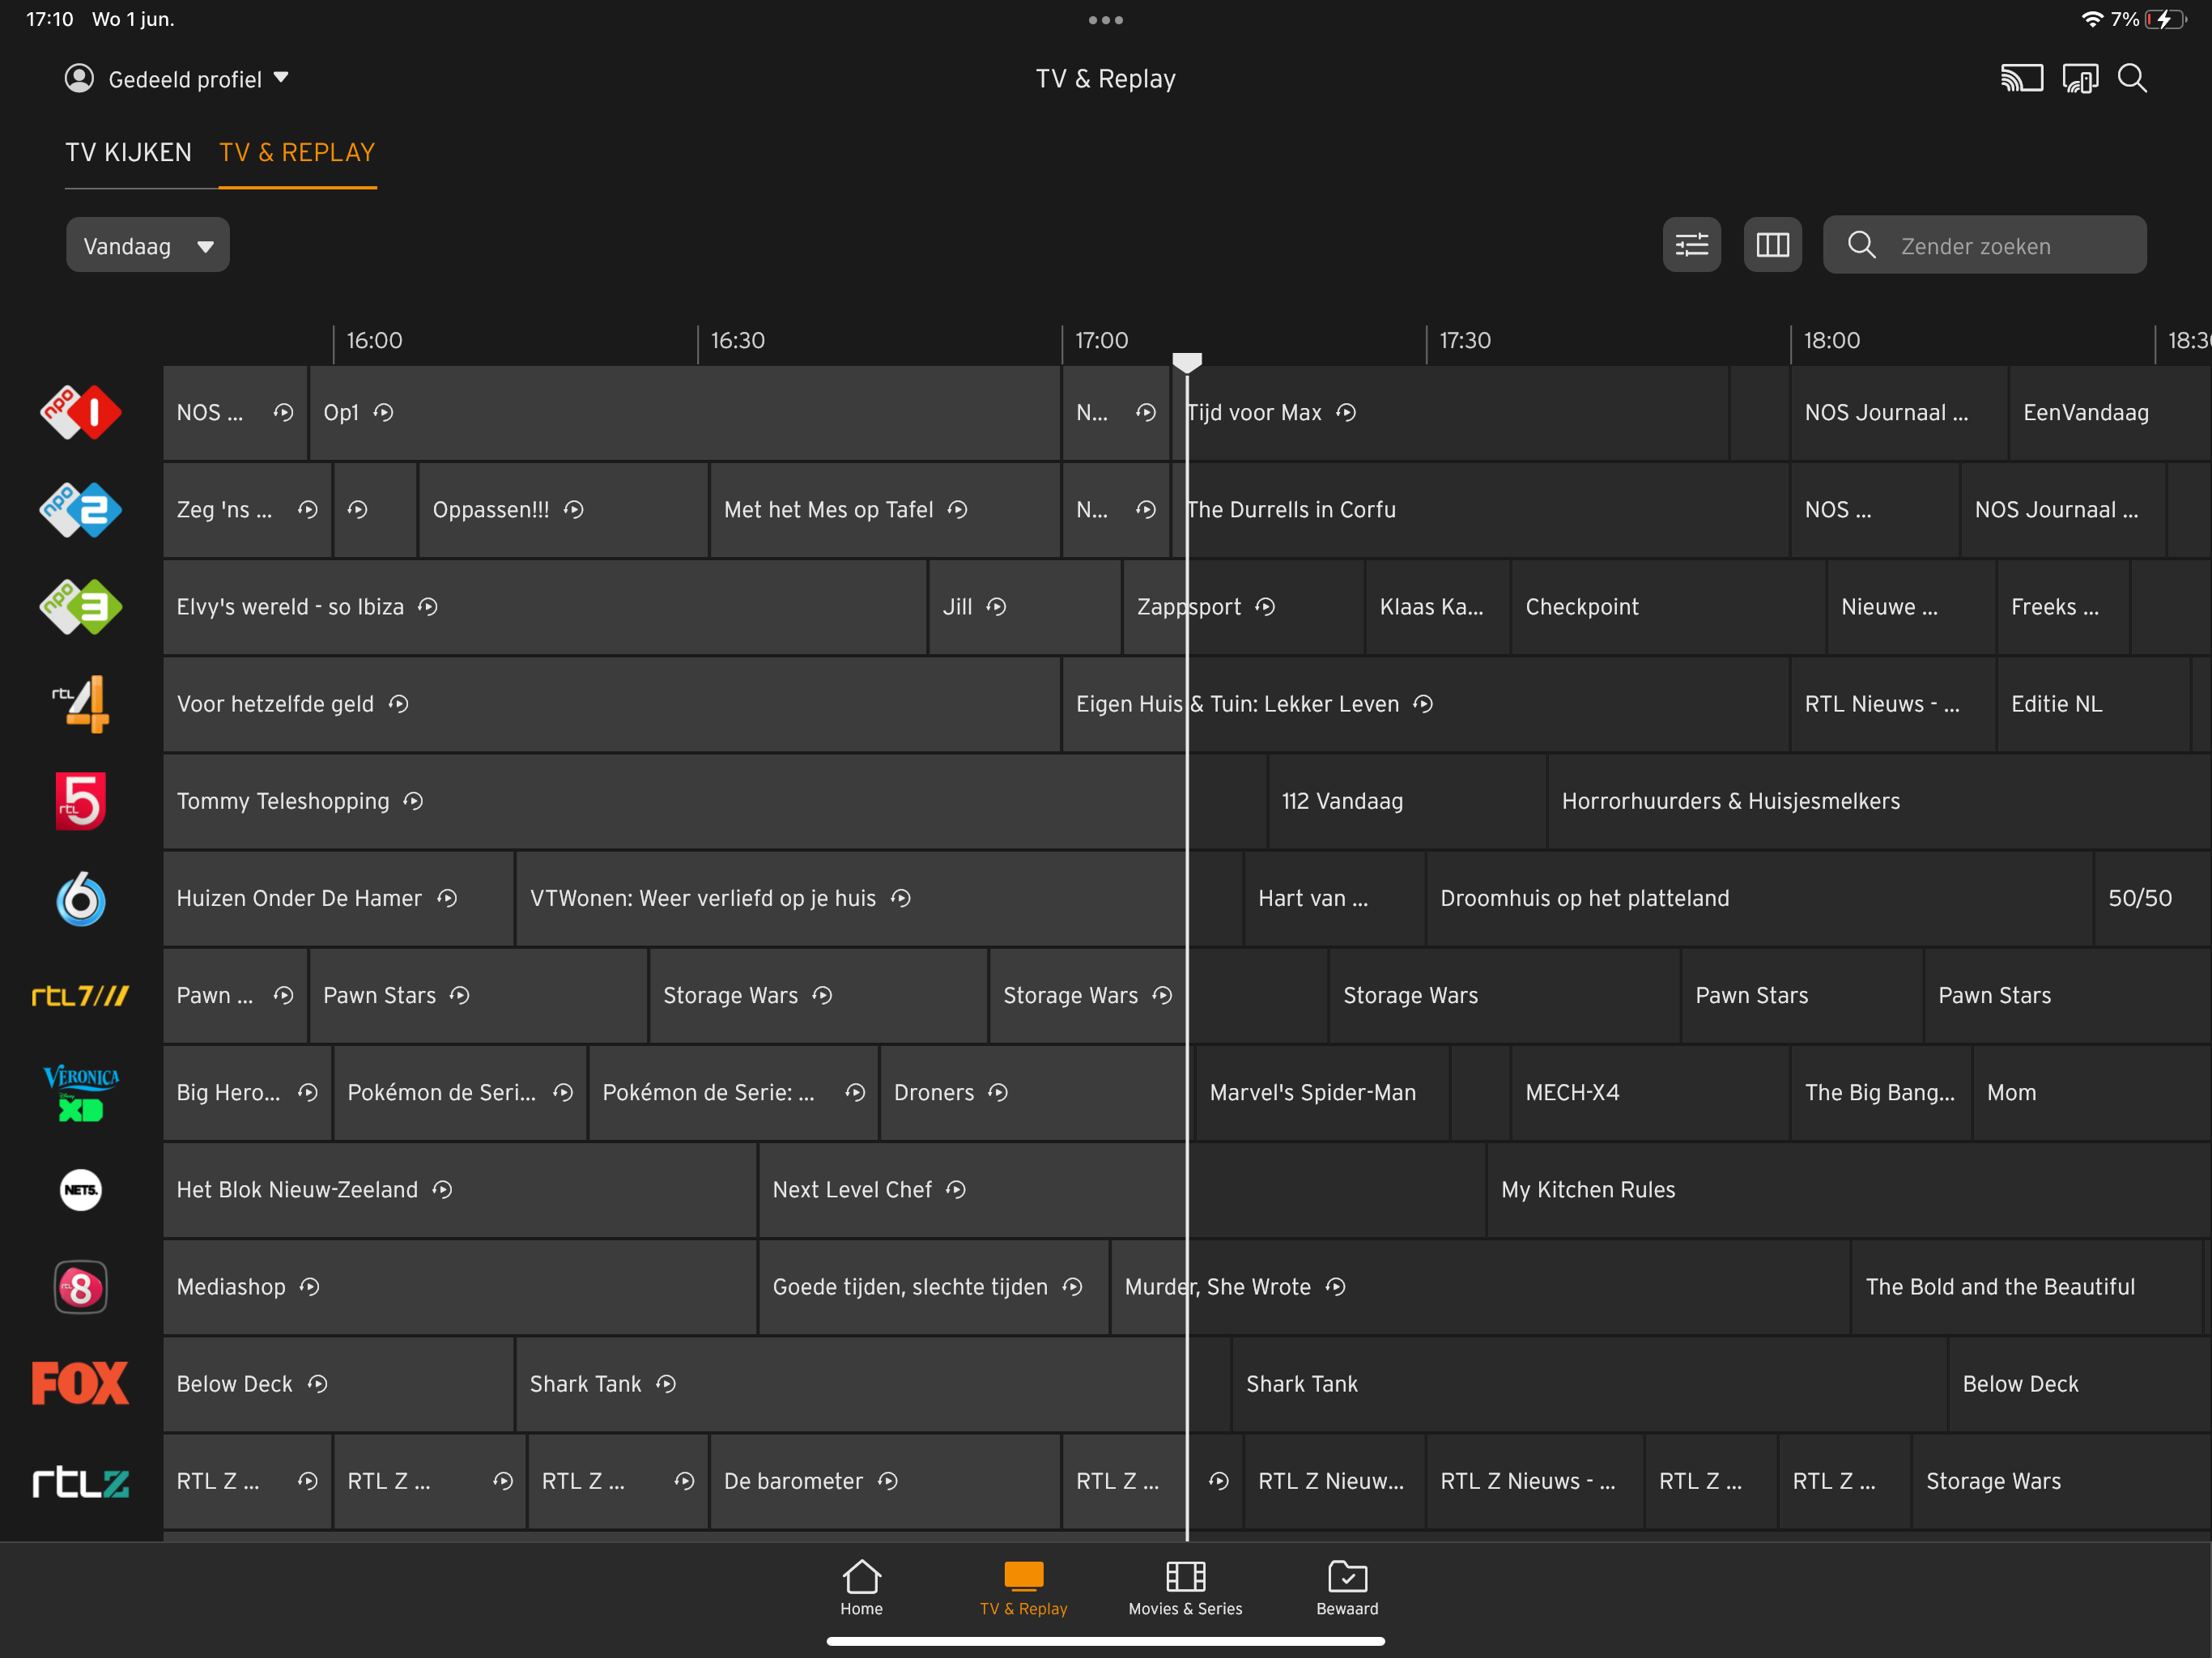Click the current time timeline marker
This screenshot has width=2212, height=1658.
click(x=1187, y=362)
